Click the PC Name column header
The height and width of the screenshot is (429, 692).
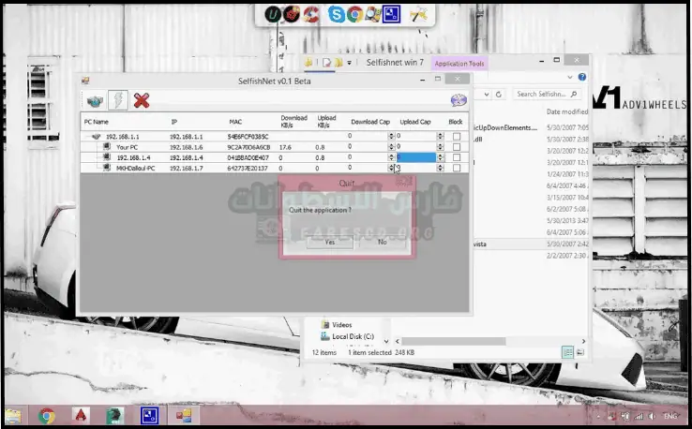click(x=97, y=122)
